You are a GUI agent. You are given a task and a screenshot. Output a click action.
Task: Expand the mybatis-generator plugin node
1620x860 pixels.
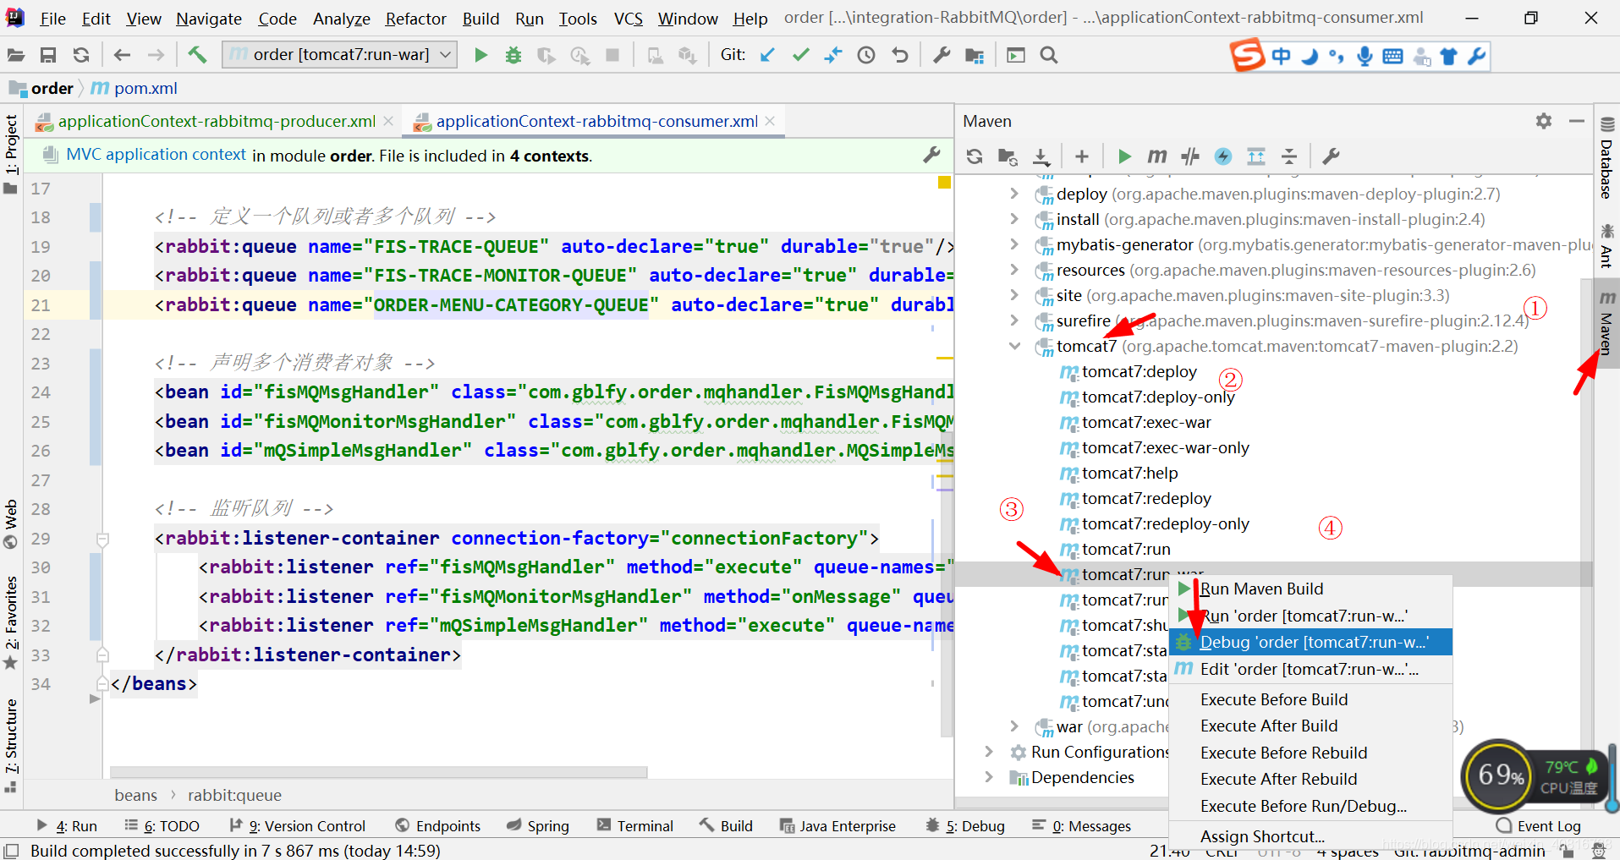click(x=1014, y=244)
